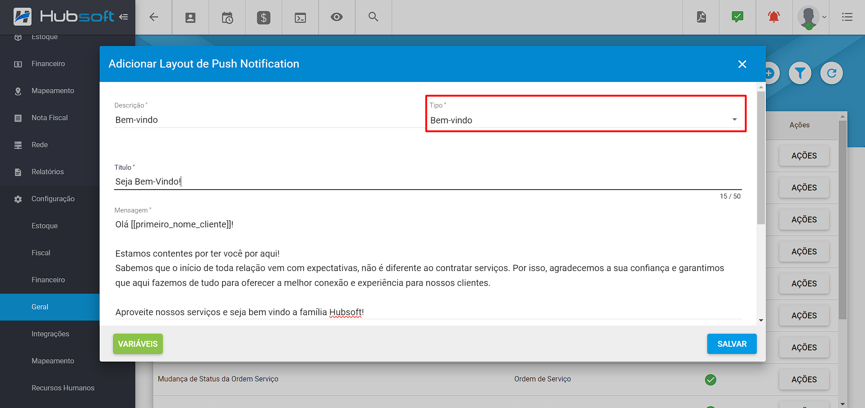The width and height of the screenshot is (865, 408).
Task: Open the list menu icon at top right
Action: (847, 17)
